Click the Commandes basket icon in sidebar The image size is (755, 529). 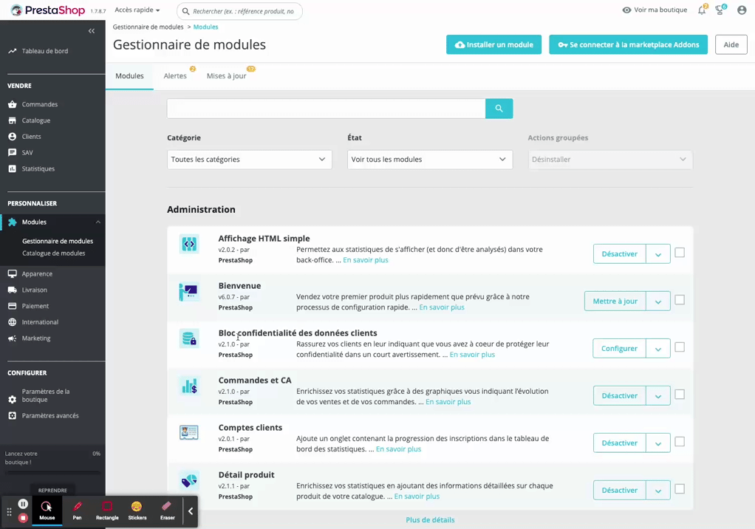coord(12,104)
